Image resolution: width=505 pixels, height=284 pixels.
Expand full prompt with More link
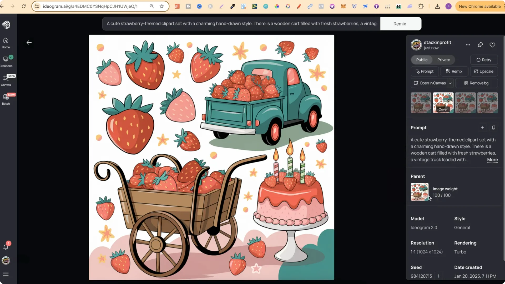tap(492, 160)
